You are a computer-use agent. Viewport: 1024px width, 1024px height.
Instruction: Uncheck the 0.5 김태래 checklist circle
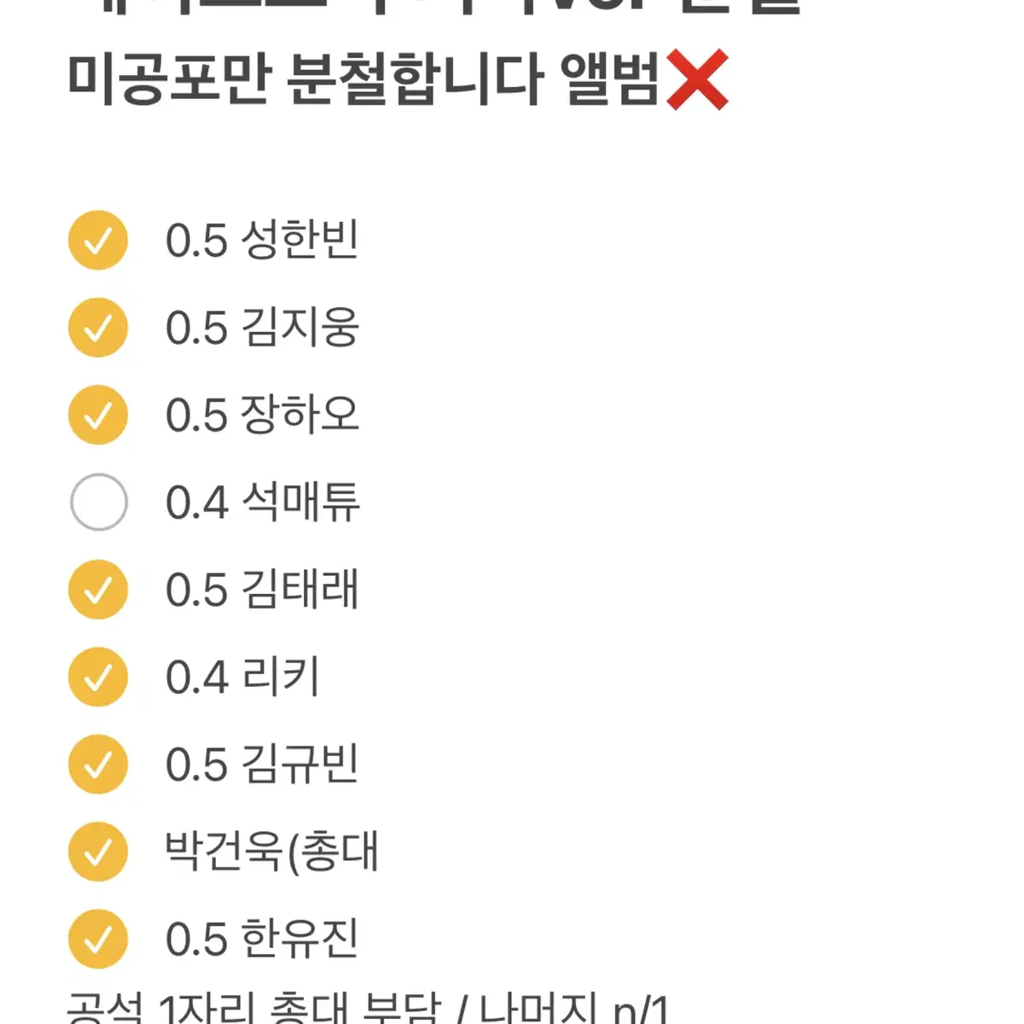click(98, 590)
